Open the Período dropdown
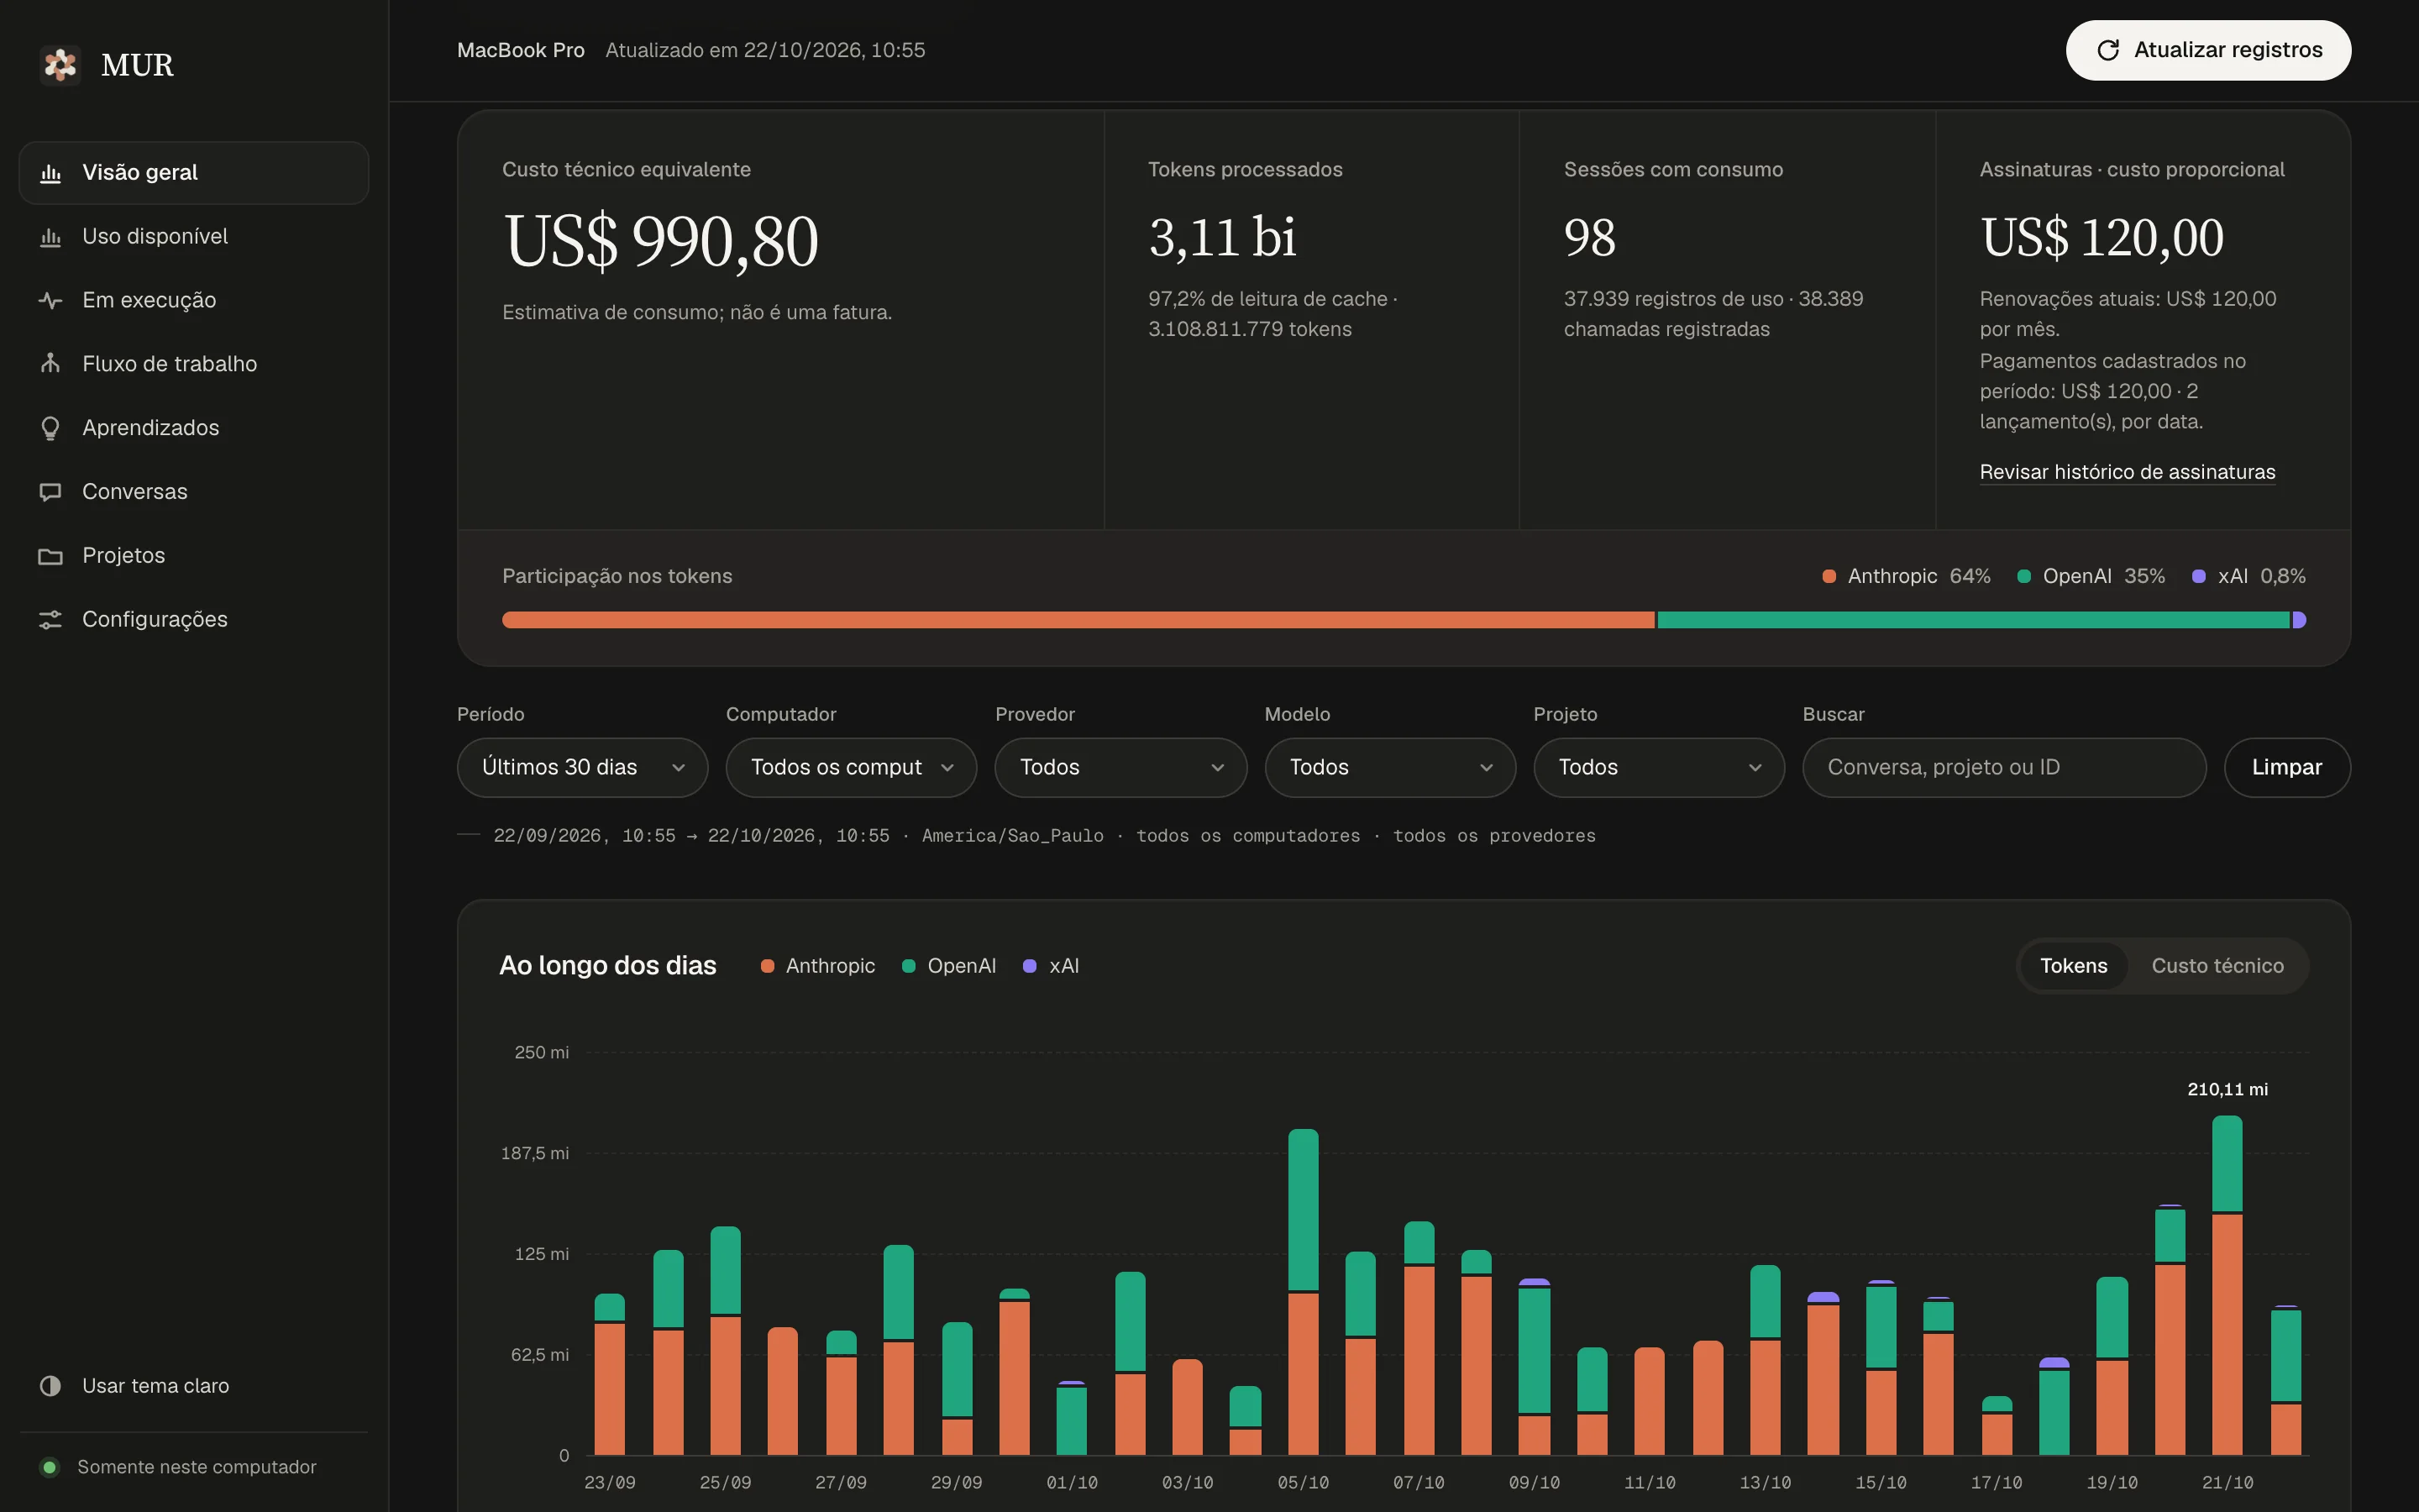 [582, 767]
